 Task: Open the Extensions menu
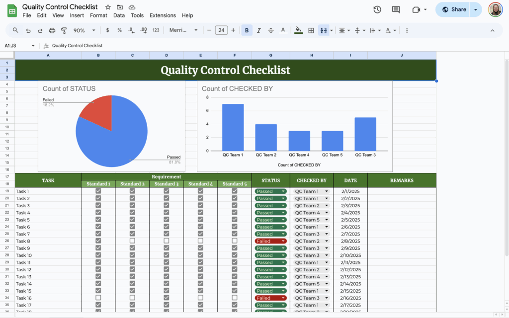pyautogui.click(x=163, y=15)
